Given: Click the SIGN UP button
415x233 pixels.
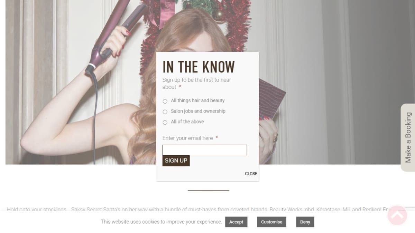Looking at the screenshot, I should point(176,161).
